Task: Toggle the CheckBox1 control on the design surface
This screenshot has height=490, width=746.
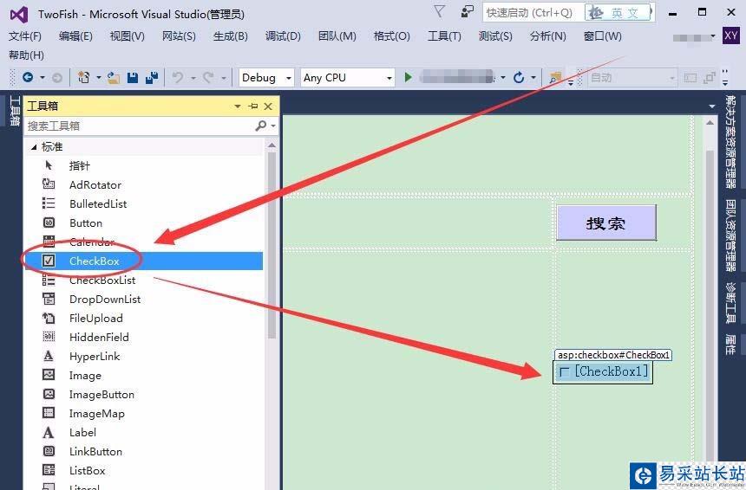Action: pos(564,371)
